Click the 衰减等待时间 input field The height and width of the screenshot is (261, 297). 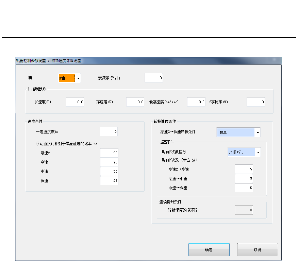coord(154,78)
